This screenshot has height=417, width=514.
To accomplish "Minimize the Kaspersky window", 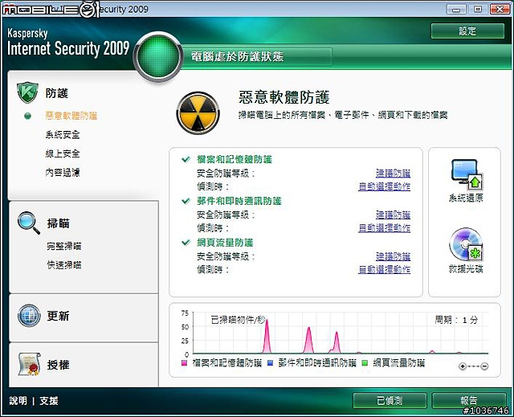I will tap(456, 9).
